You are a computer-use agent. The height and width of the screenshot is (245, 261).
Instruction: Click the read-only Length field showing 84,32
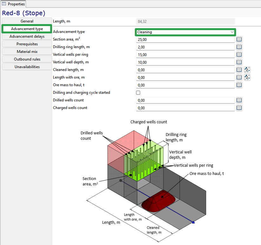pyautogui.click(x=186, y=22)
